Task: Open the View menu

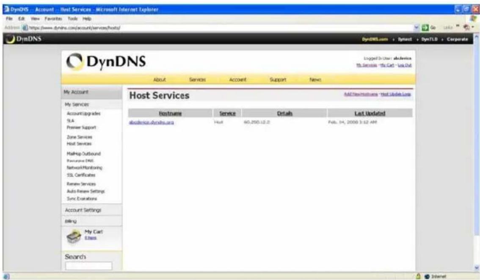Action: pos(35,19)
